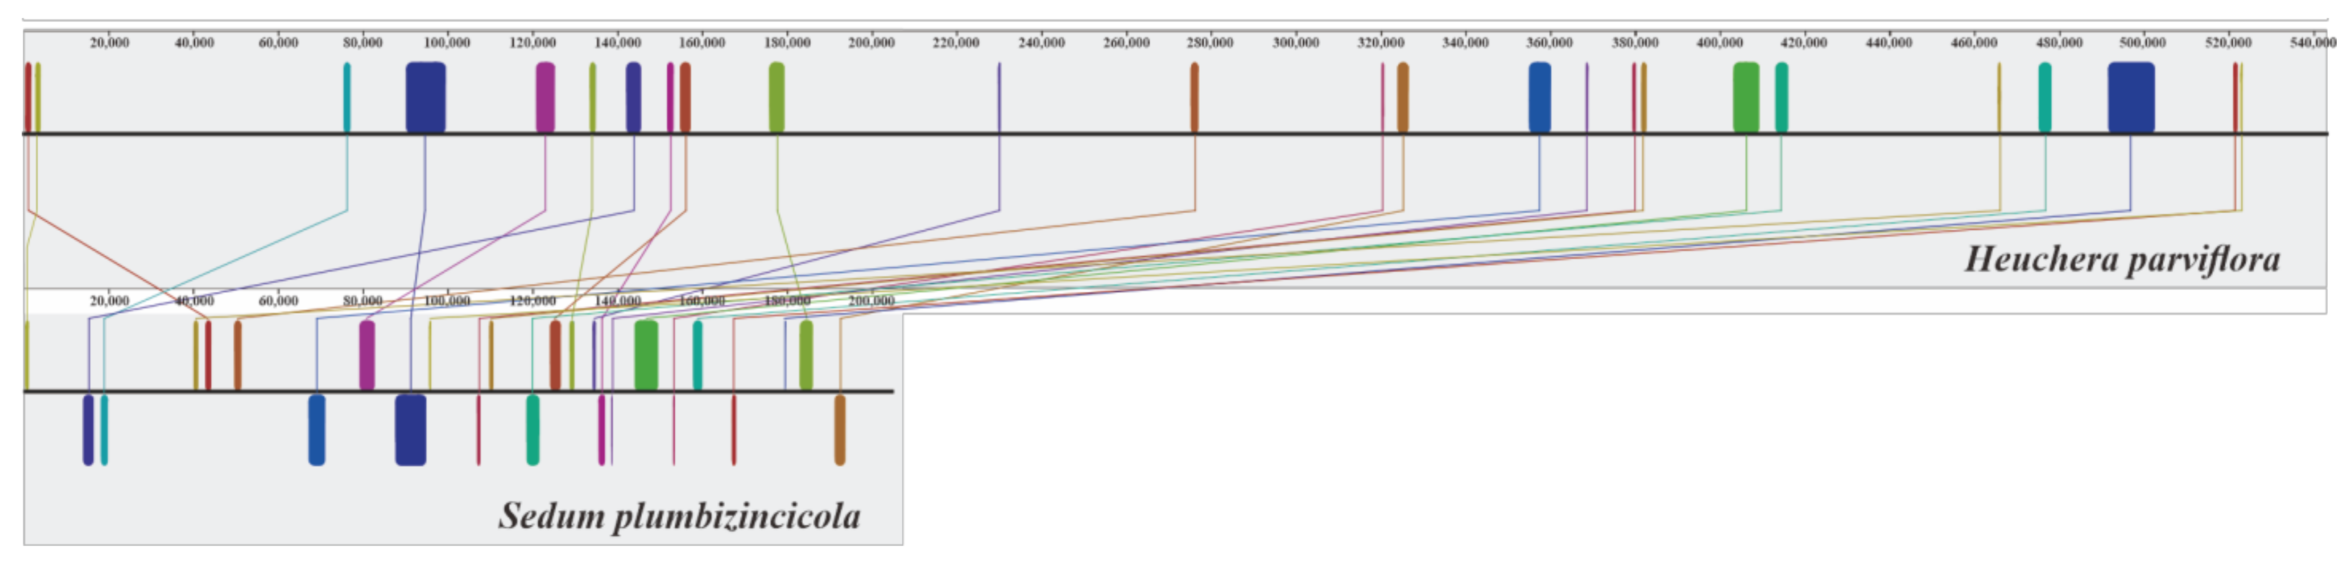Click 200,000 on the Heuchera ruler
Screen dimensions: 2350x566
[x=871, y=42]
